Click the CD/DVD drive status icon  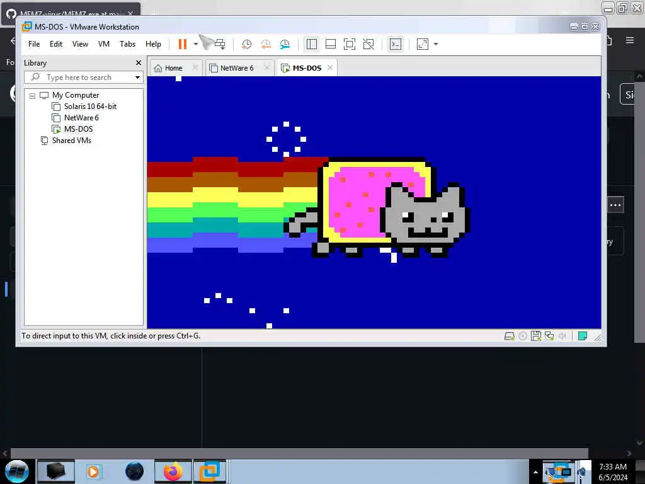[522, 336]
